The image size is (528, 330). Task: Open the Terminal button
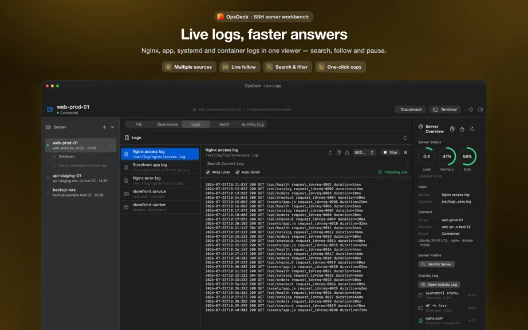click(x=445, y=109)
